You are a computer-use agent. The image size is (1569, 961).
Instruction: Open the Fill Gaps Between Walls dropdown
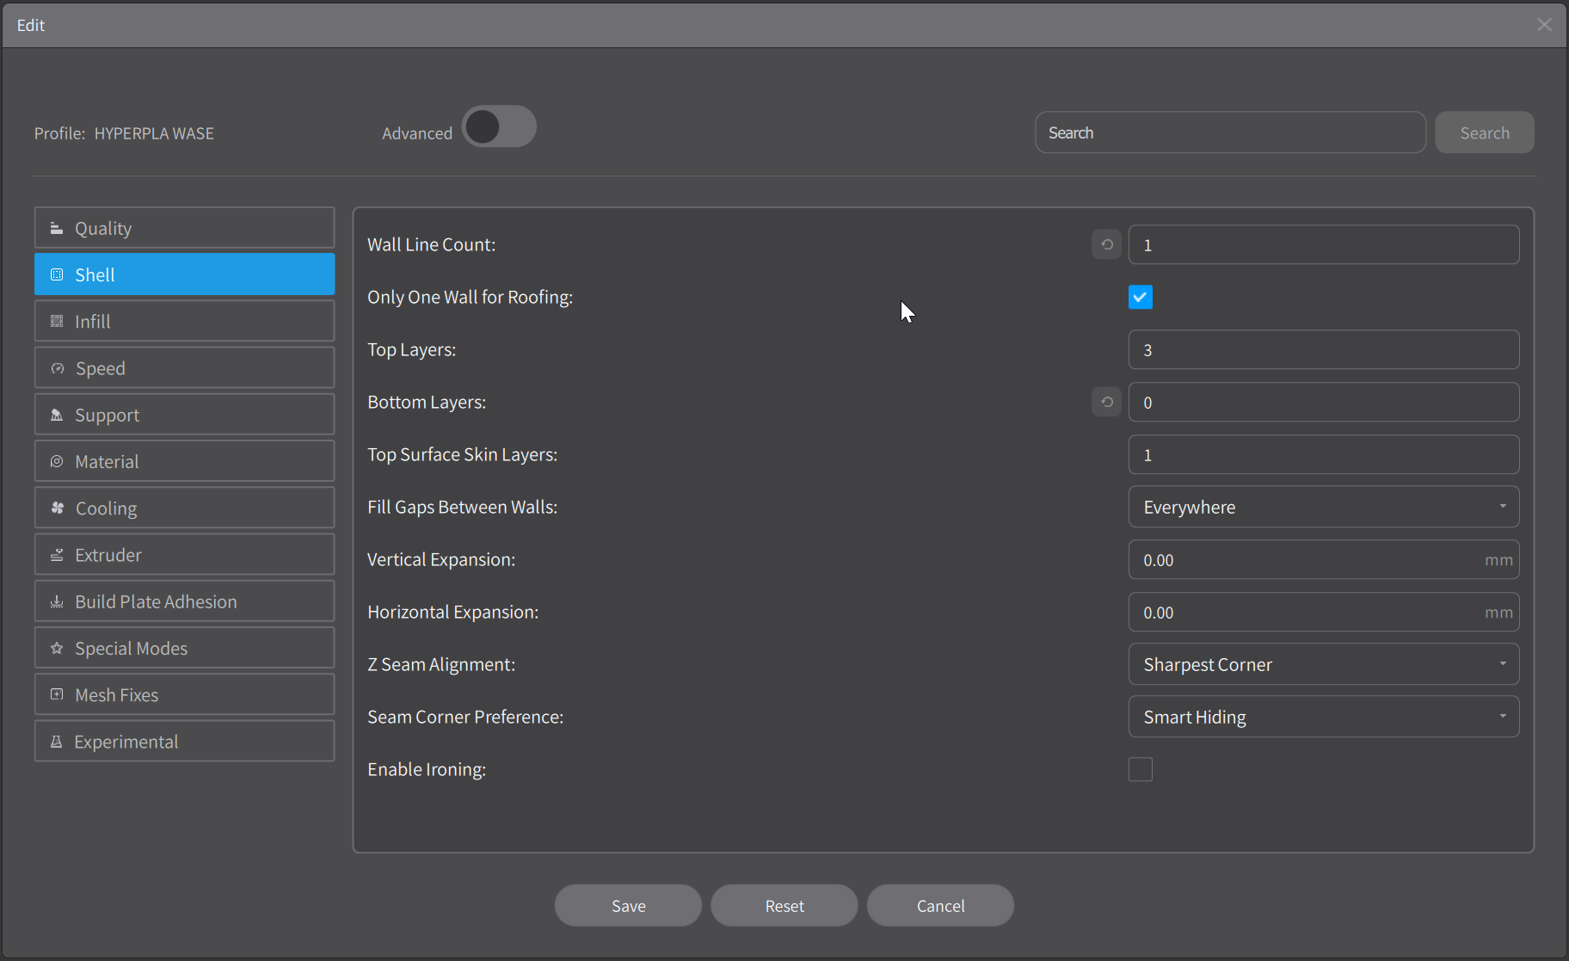(1322, 507)
